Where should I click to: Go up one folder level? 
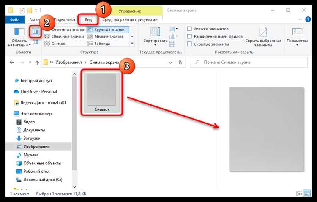37,63
